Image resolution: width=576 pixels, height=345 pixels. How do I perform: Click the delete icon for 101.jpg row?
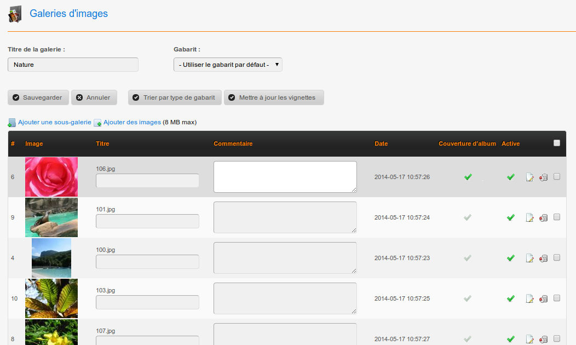click(x=543, y=218)
